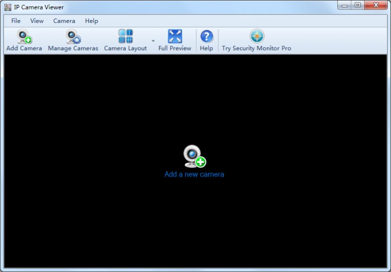Image resolution: width=391 pixels, height=272 pixels.
Task: Select the Camera Layout grid icon
Action: pyautogui.click(x=125, y=36)
